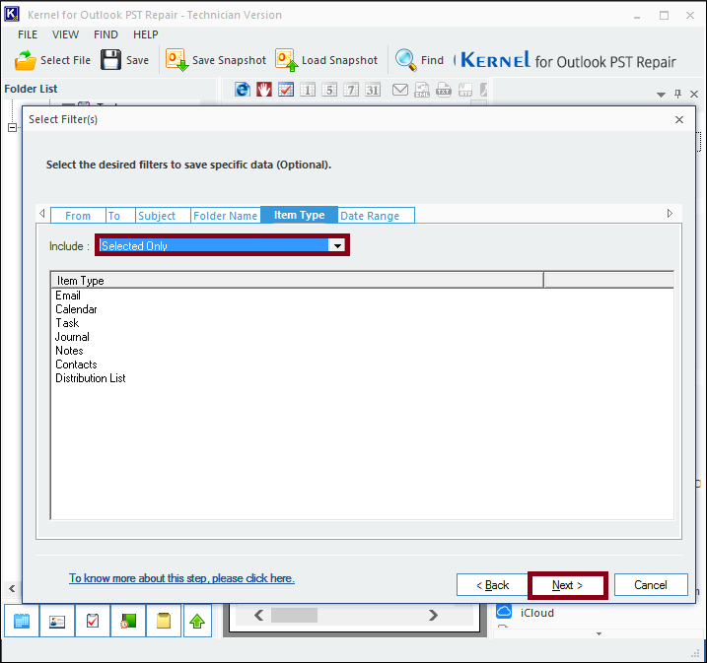Viewport: 707px width, 663px height.
Task: Open the journal bottom icon
Action: [128, 621]
